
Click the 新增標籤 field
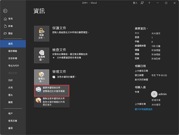pos(156,54)
